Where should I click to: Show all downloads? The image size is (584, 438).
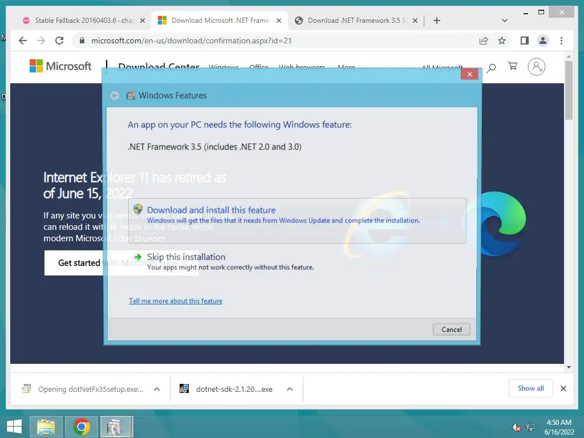tap(531, 388)
